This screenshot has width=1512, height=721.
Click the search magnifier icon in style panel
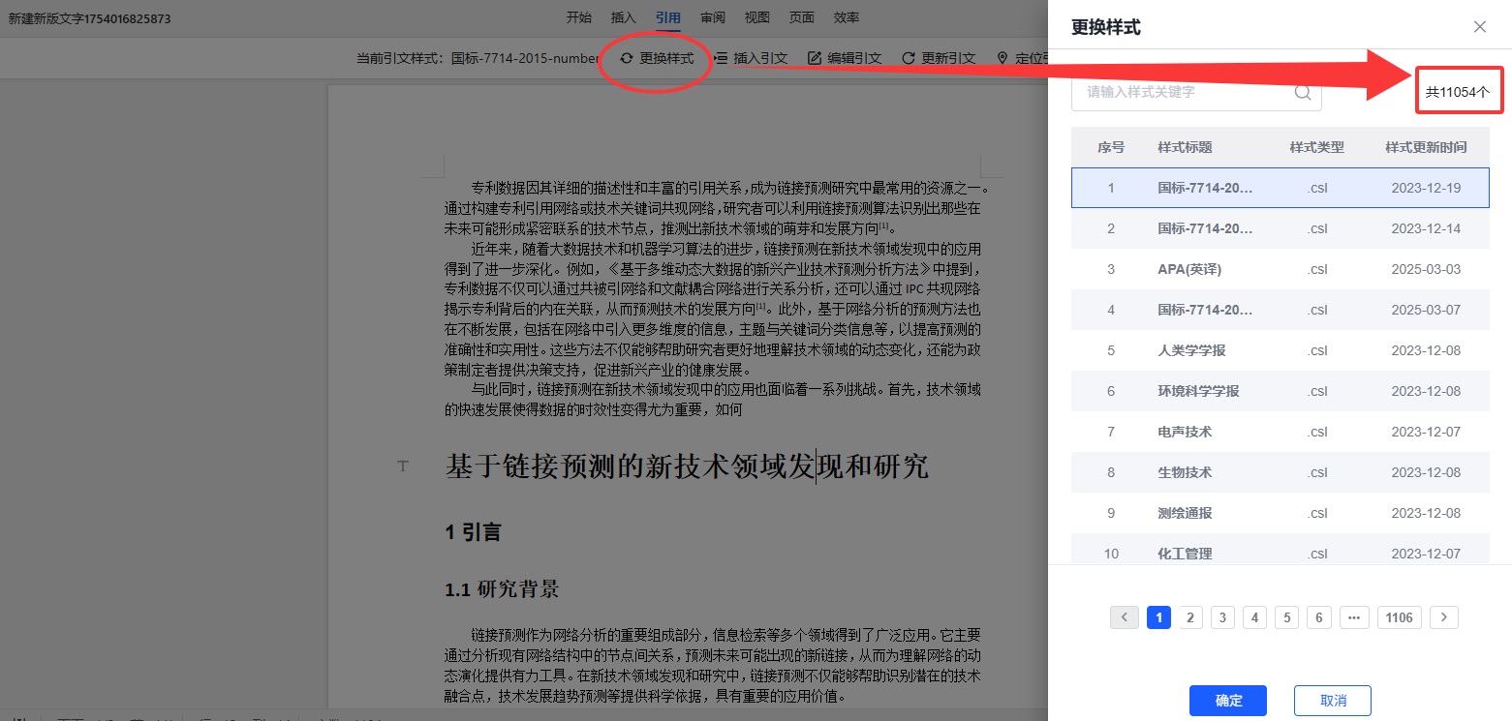1303,93
